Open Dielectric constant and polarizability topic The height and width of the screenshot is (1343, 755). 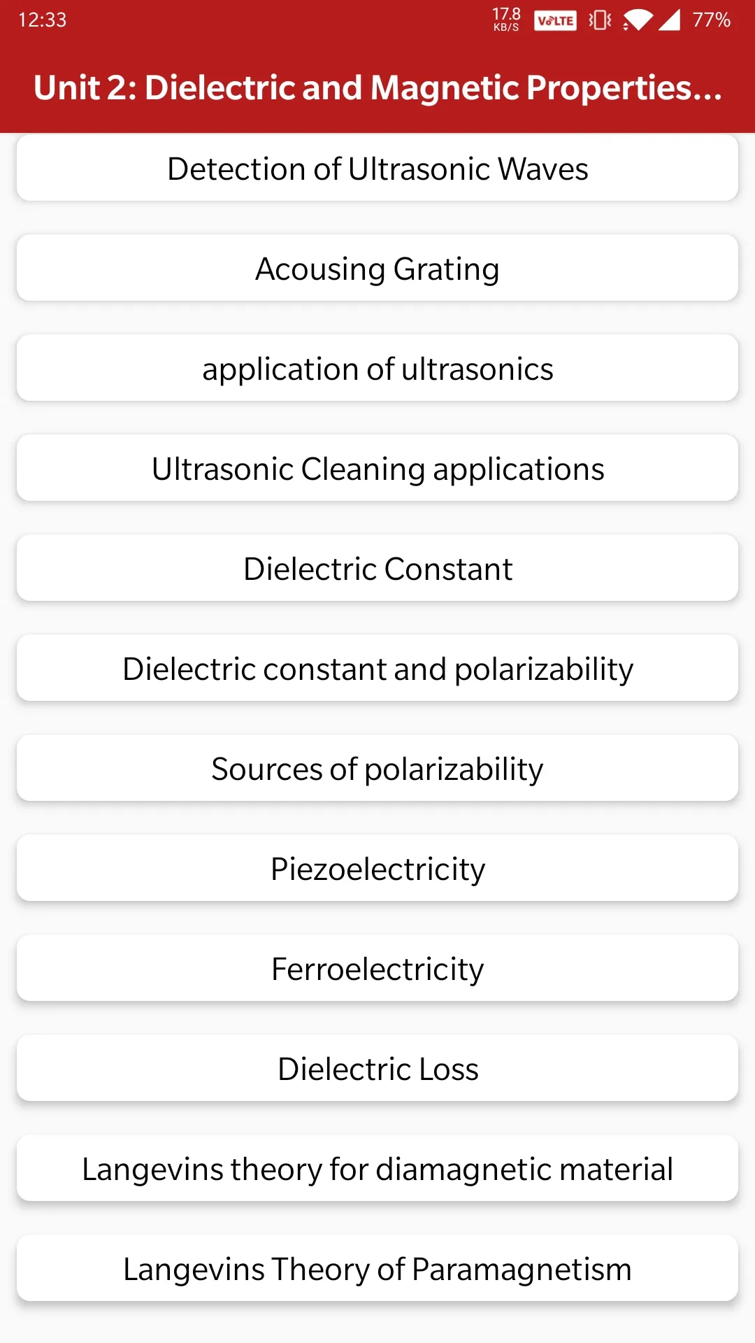tap(377, 669)
